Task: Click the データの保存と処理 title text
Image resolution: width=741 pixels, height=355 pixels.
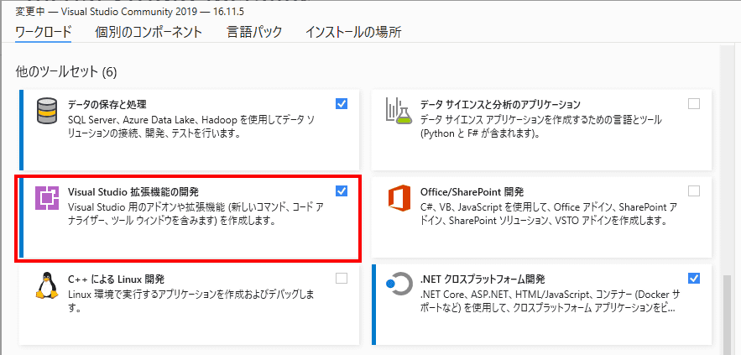Action: [x=107, y=104]
